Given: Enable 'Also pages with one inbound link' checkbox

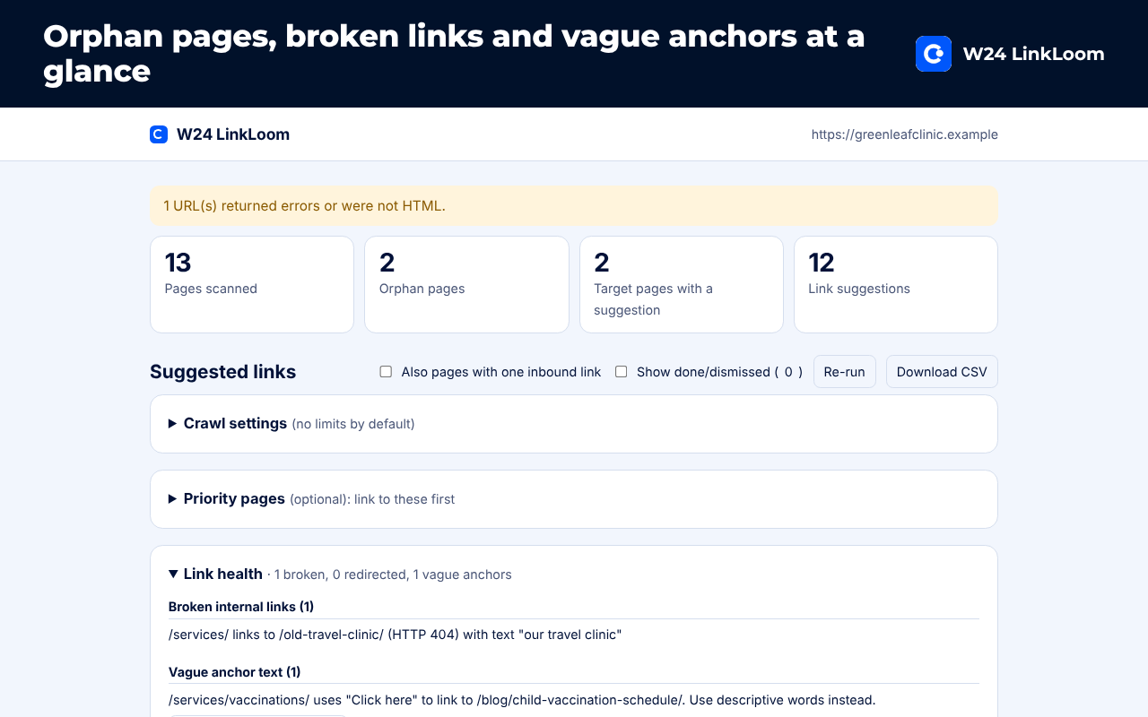Looking at the screenshot, I should click(386, 371).
